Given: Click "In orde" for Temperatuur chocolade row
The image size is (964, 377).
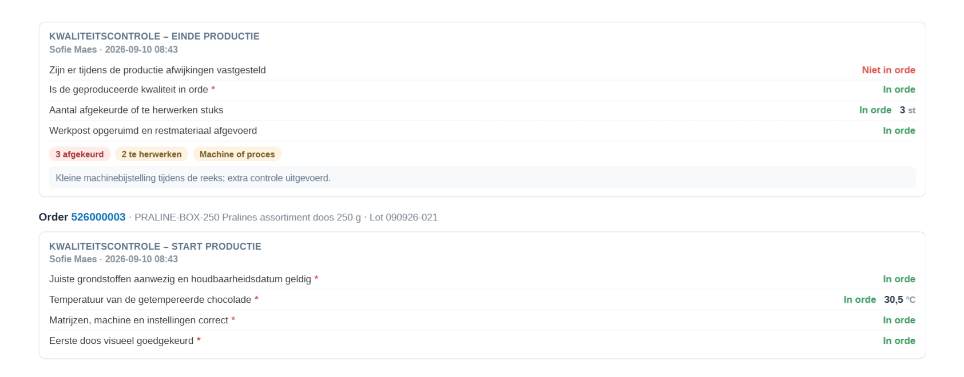Looking at the screenshot, I should 860,299.
